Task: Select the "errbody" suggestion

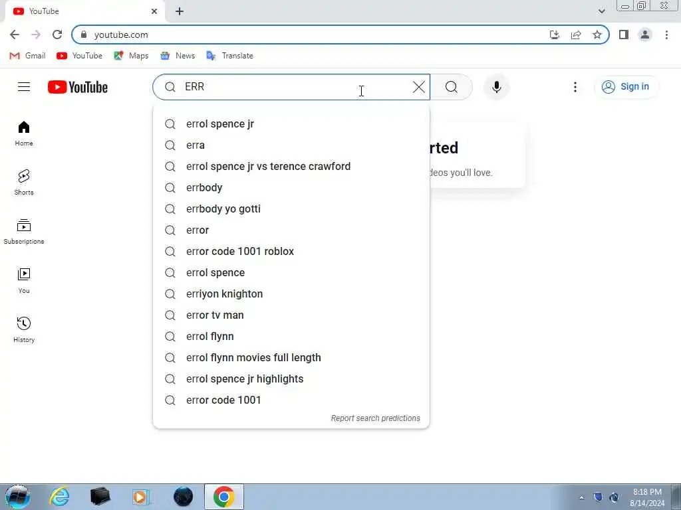Action: 291,188
